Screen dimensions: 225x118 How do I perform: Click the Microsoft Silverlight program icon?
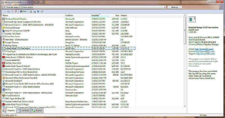point(3,81)
